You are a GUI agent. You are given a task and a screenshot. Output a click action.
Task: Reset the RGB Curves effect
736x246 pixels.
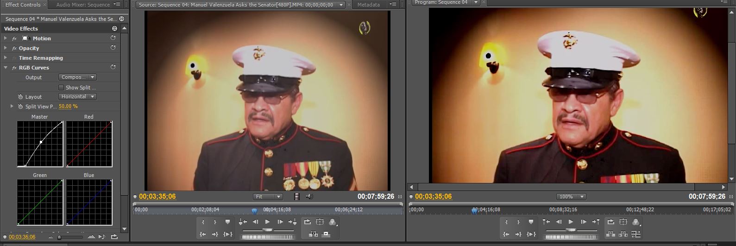click(x=113, y=67)
